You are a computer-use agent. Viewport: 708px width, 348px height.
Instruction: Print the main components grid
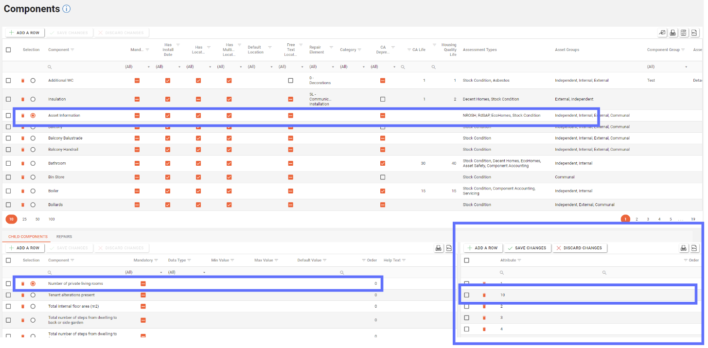pos(673,33)
